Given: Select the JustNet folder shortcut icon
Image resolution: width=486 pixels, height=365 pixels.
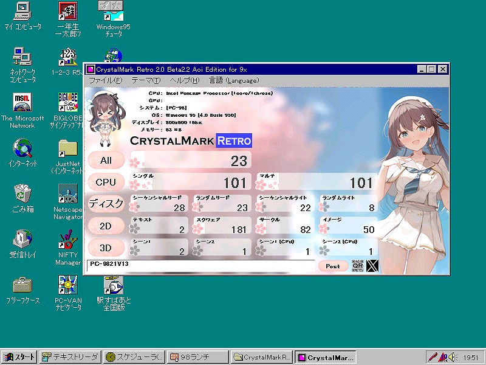Looking at the screenshot, I should [67, 156].
